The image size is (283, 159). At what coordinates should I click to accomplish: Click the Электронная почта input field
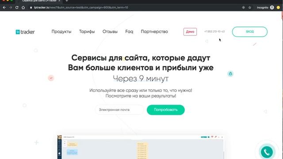pos(119,110)
